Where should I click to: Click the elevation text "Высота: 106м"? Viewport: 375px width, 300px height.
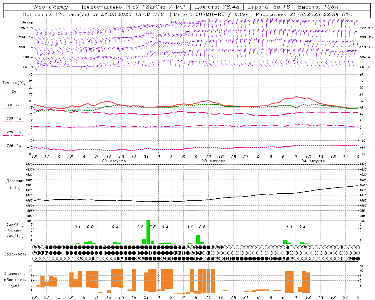318,7
